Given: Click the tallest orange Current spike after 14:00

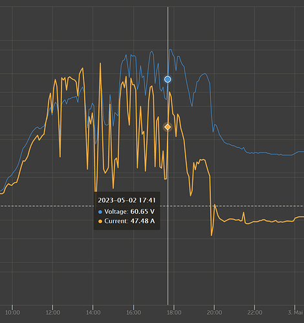Looking at the screenshot, I should 100,63.
